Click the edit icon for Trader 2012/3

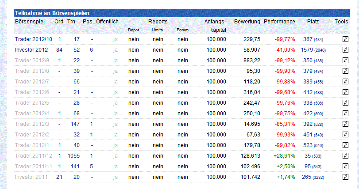pyautogui.click(x=346, y=124)
